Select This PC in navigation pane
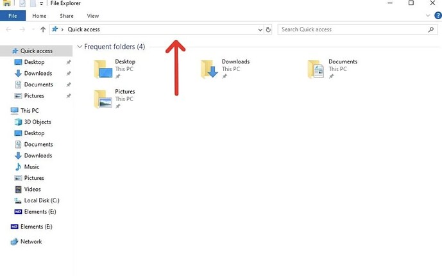442x276 pixels. tap(30, 110)
